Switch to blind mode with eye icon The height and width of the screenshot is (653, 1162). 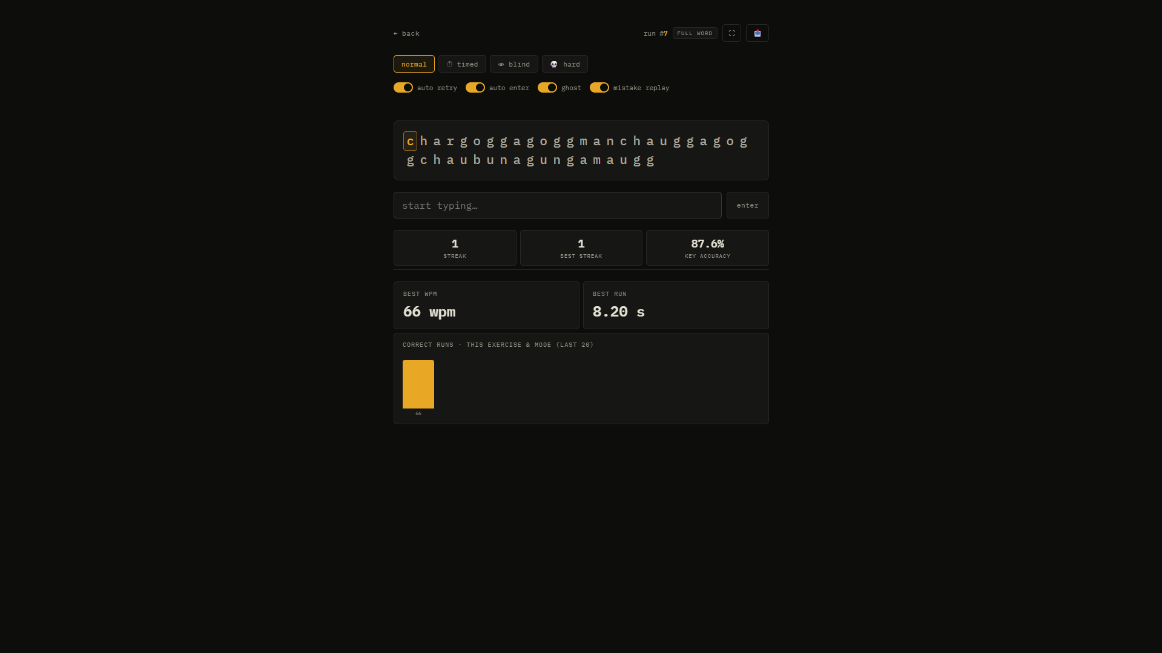pyautogui.click(x=513, y=64)
